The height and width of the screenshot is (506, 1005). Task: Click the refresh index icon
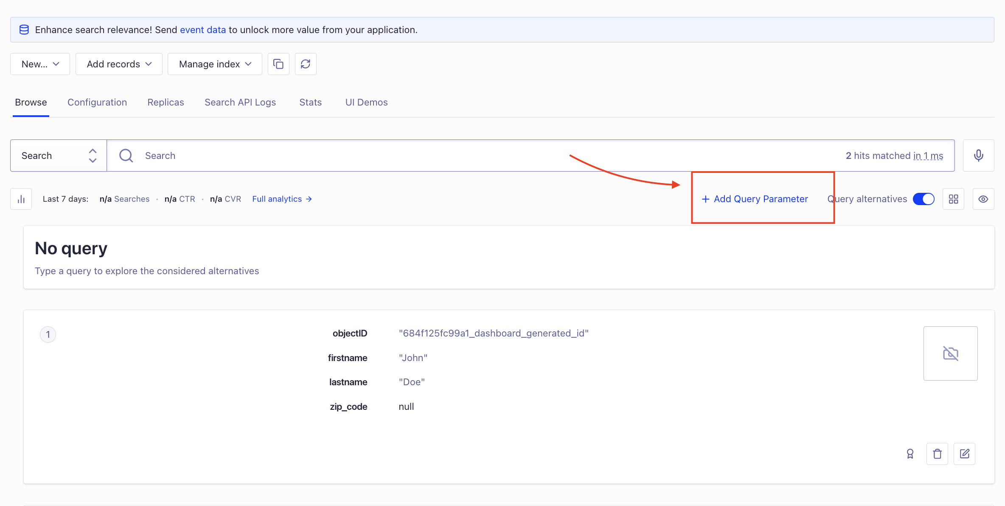306,64
